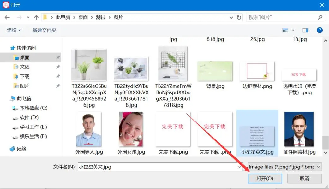
Task: Open the search magnifier in search box
Action: coord(320,17)
